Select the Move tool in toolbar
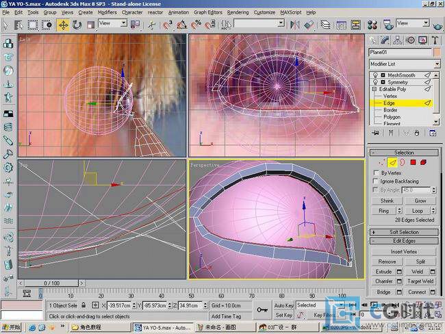 63,25
